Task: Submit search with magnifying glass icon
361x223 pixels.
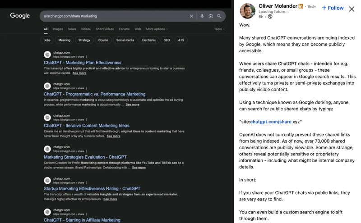Action: point(219,16)
